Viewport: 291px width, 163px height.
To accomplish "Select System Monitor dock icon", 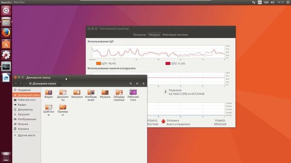I will pos(6,67).
